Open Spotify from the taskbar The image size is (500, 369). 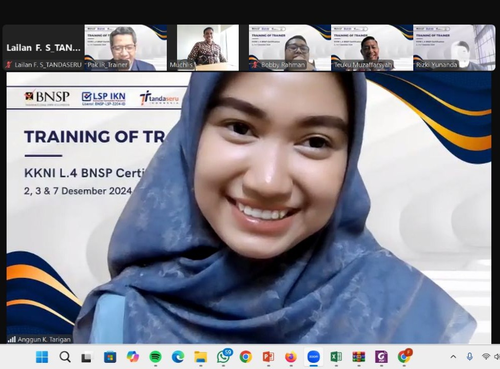[x=156, y=357]
